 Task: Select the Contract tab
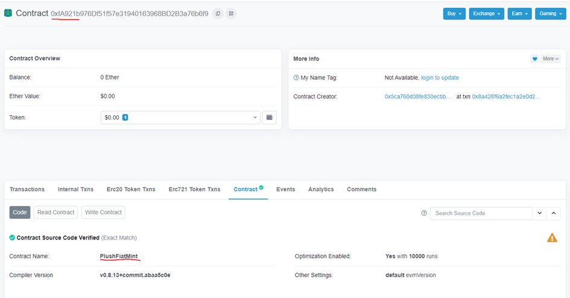[x=249, y=189]
